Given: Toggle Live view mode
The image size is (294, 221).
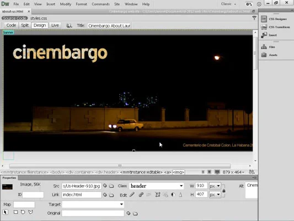Looking at the screenshot, I should (x=55, y=25).
